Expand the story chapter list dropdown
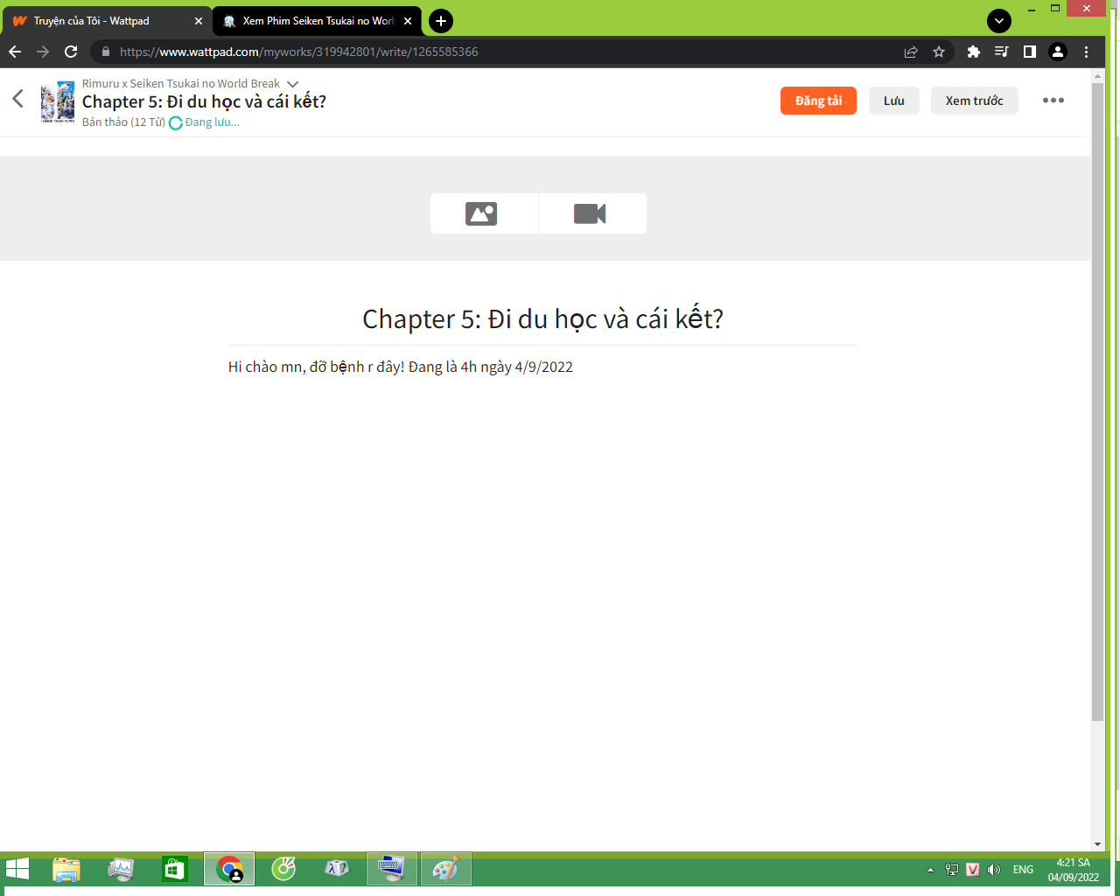Image resolution: width=1120 pixels, height=896 pixels. (x=293, y=84)
